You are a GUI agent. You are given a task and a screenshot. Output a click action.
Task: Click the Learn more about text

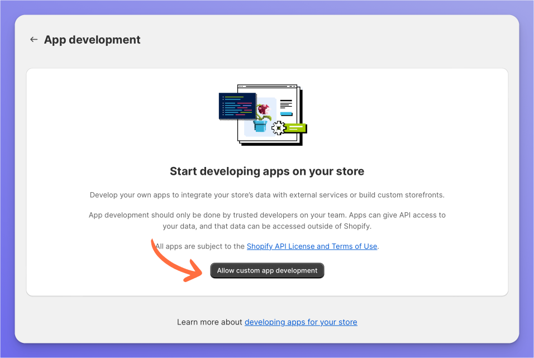click(x=210, y=322)
